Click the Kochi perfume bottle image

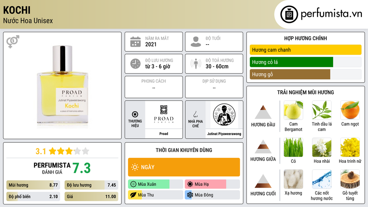(63, 86)
